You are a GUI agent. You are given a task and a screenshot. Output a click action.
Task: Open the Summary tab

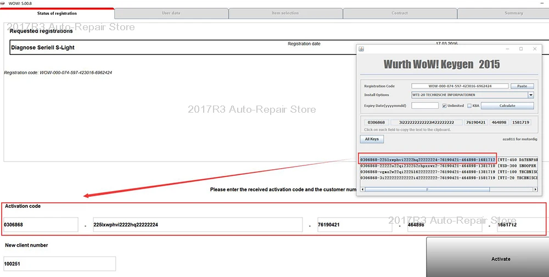[x=503, y=13]
